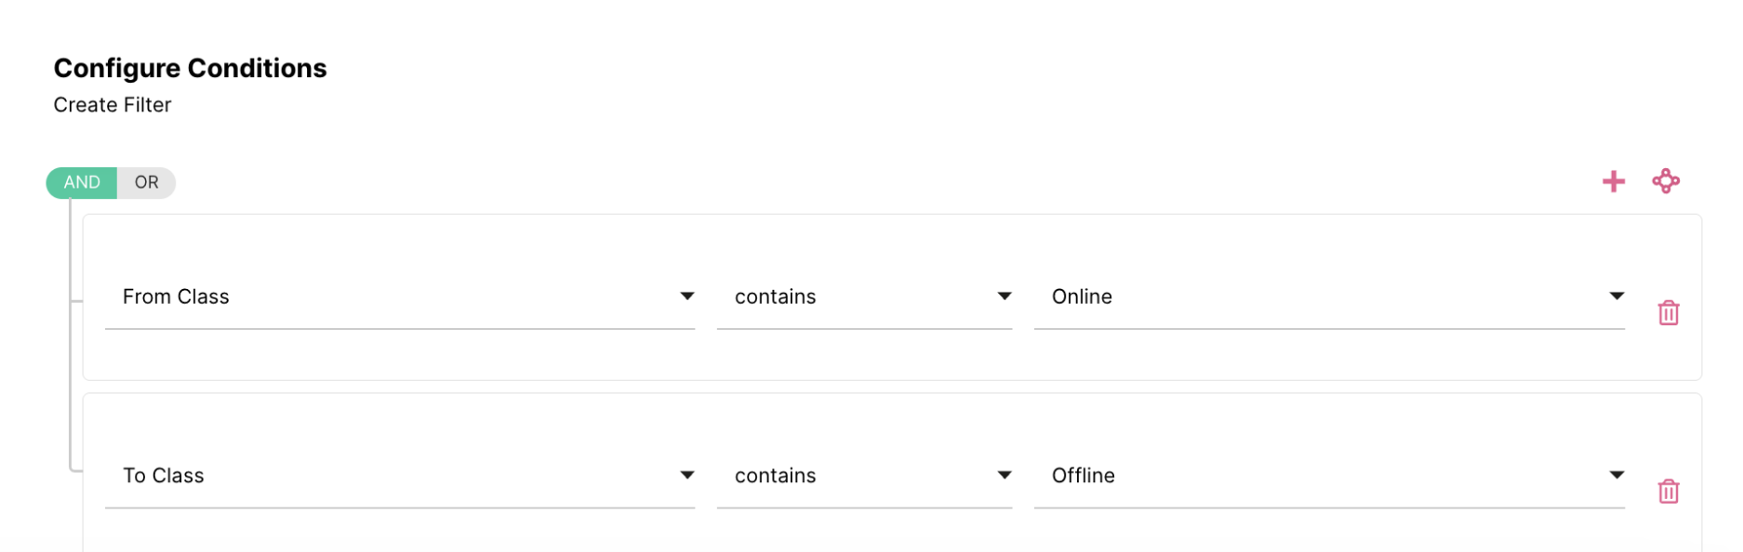1743x552 pixels.
Task: Open the To Class field dropdown
Action: (x=391, y=476)
